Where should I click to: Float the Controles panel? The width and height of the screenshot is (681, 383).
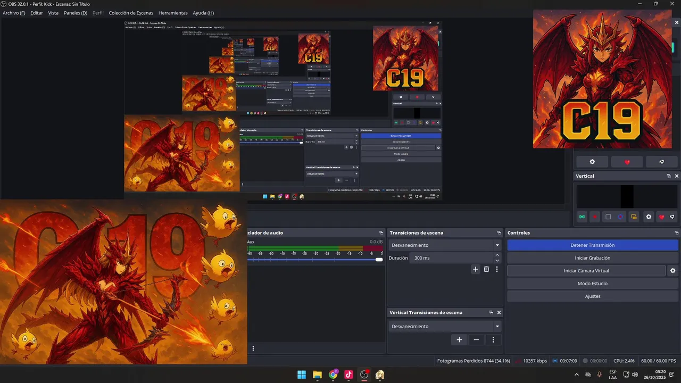pos(677,233)
